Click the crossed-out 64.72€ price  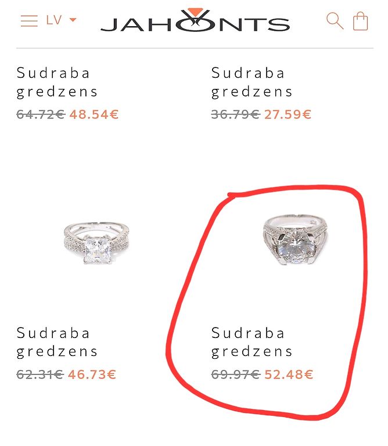41,114
